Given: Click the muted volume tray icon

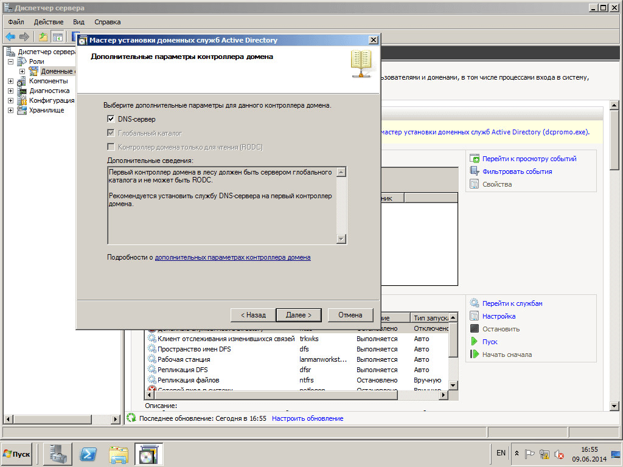Looking at the screenshot, I should (559, 454).
